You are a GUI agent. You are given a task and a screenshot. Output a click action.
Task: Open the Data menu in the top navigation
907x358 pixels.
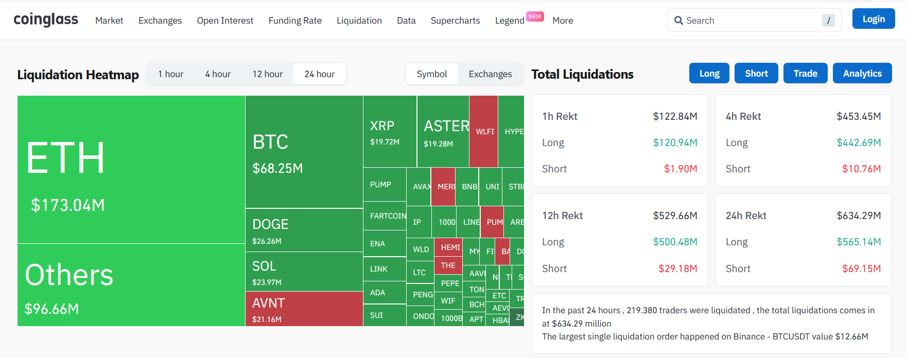[x=406, y=21]
